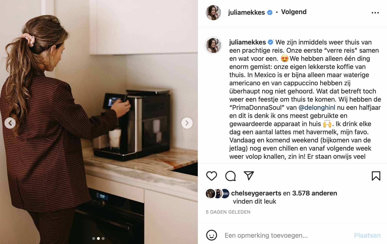Open the juliamekkes username in the caption
Image resolution: width=387 pixels, height=244 pixels.
point(247,42)
